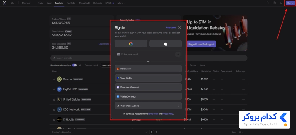296x135 pixels.
Task: Click the Trust Wallet shield icon
Action: 118,78
